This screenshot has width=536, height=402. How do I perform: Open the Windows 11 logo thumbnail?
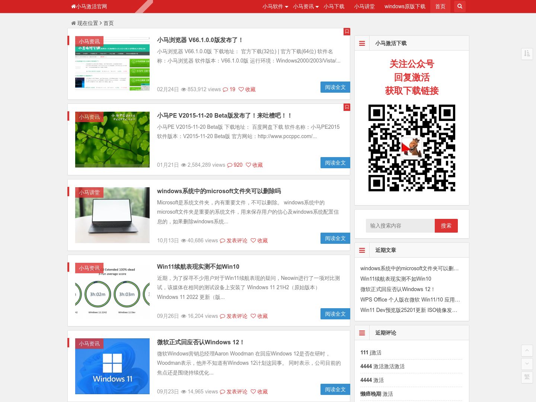[x=112, y=366]
